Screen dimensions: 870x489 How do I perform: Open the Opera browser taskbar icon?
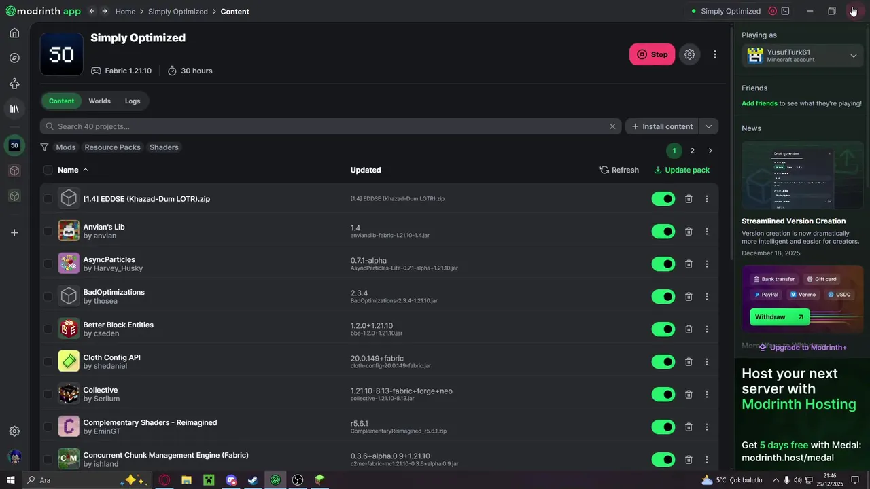pos(164,480)
